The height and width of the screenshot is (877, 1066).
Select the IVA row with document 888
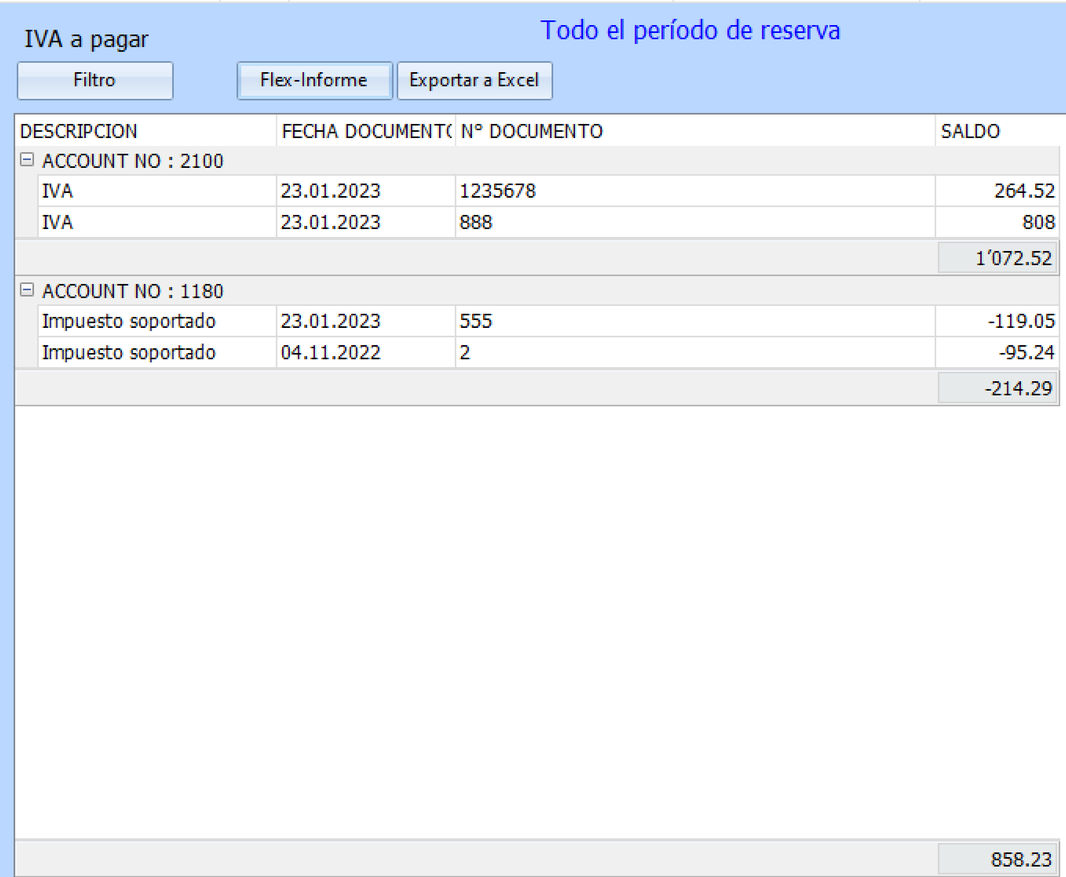tap(157, 222)
